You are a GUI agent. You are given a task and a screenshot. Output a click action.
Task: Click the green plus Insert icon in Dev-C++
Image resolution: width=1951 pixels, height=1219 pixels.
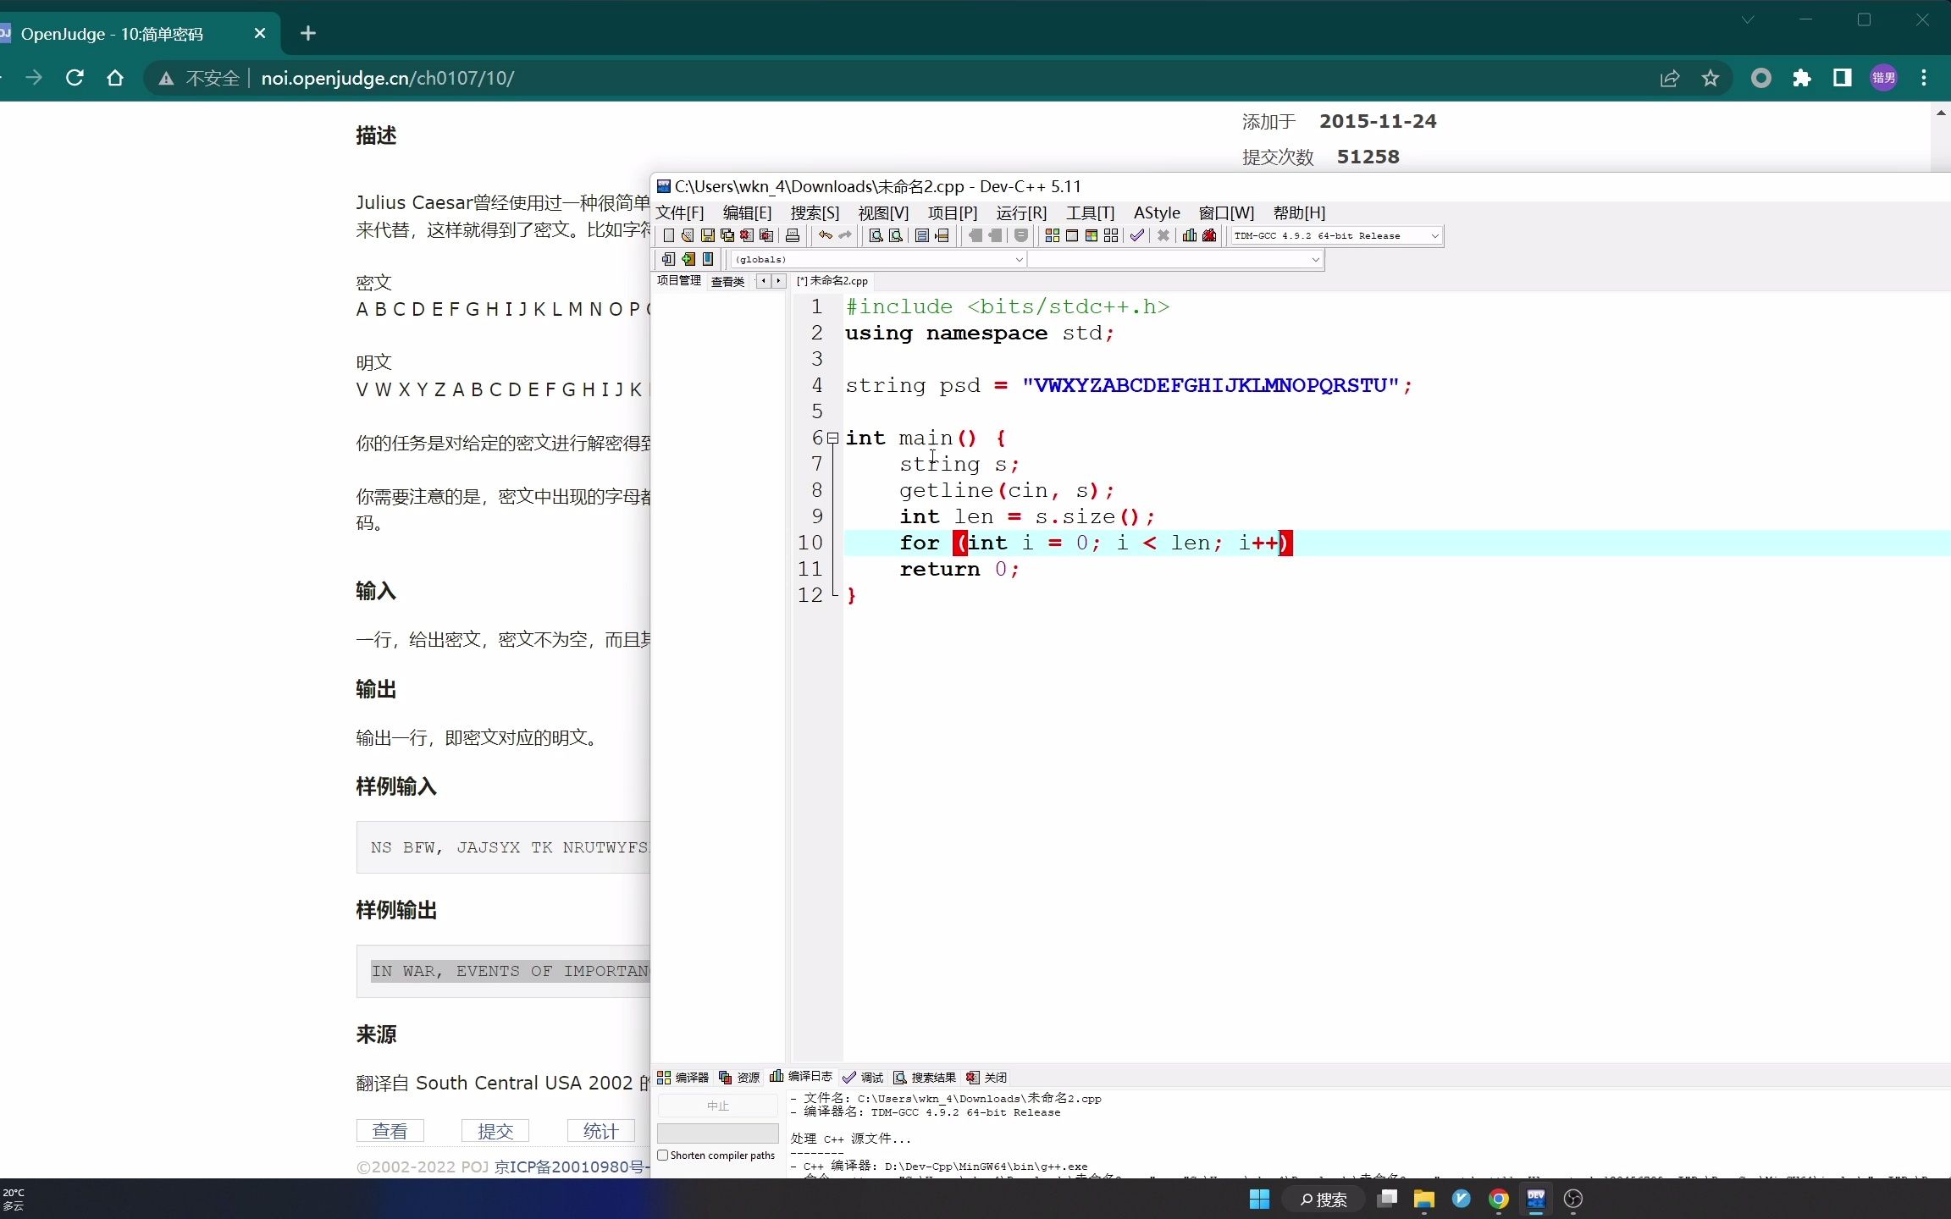[688, 259]
